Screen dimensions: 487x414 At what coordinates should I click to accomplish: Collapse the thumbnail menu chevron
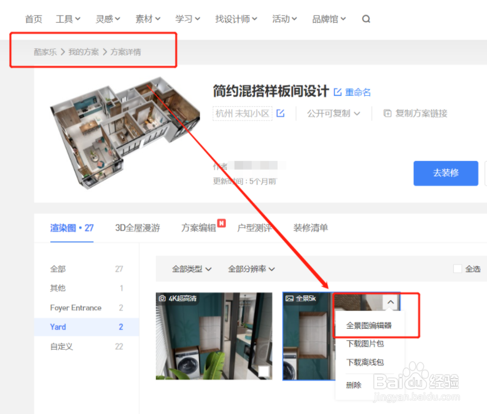(391, 302)
